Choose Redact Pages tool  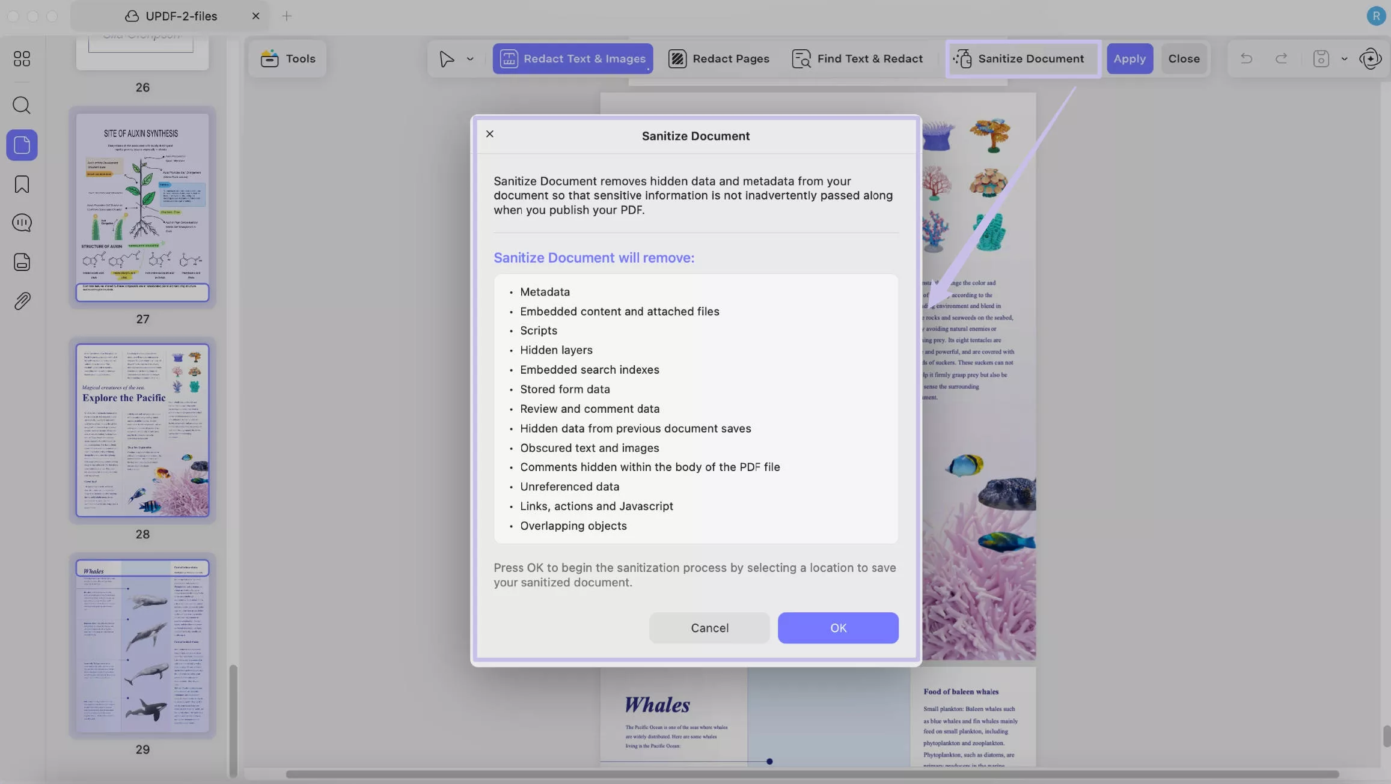point(719,58)
